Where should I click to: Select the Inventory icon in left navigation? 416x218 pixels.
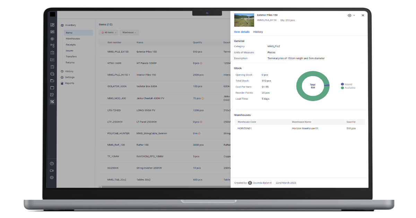(x=63, y=25)
